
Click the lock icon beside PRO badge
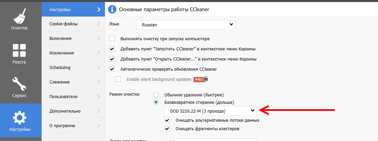click(206, 78)
